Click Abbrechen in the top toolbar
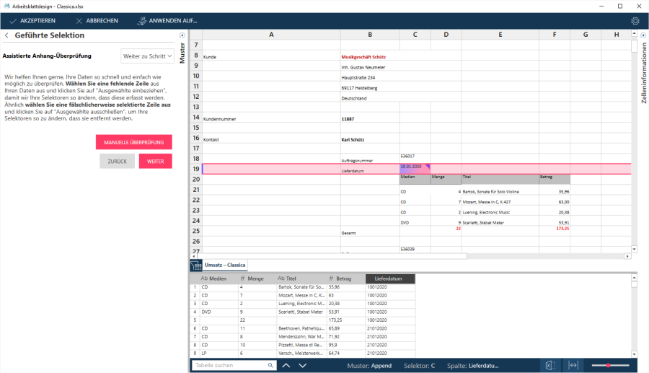Image resolution: width=649 pixels, height=373 pixels. 97,21
